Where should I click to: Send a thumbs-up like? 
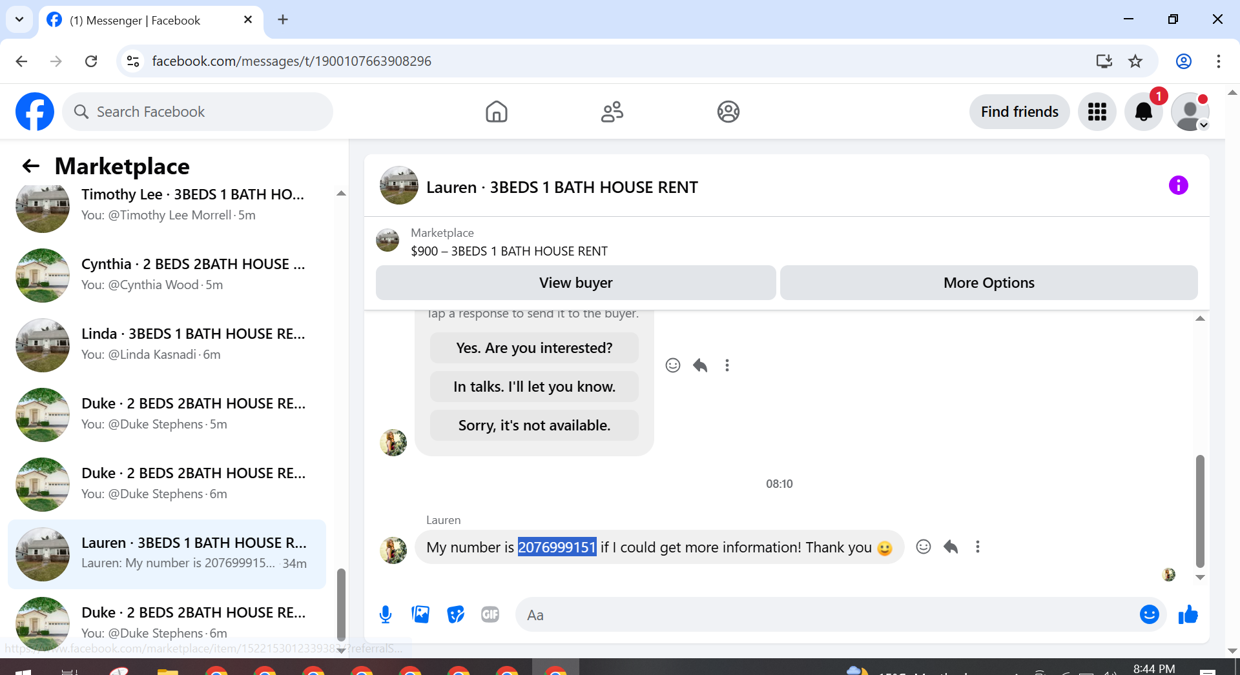click(x=1188, y=614)
